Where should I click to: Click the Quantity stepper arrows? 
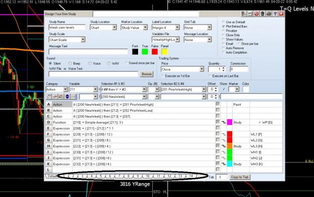point(224,69)
